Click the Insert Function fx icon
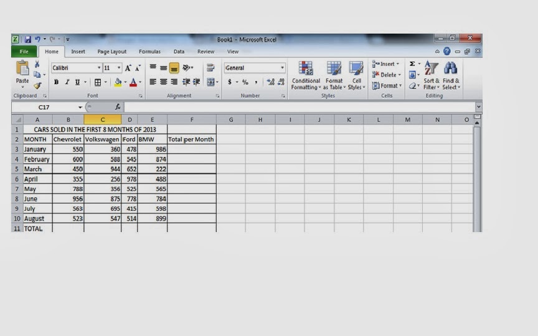This screenshot has width=538, height=336. pos(118,107)
